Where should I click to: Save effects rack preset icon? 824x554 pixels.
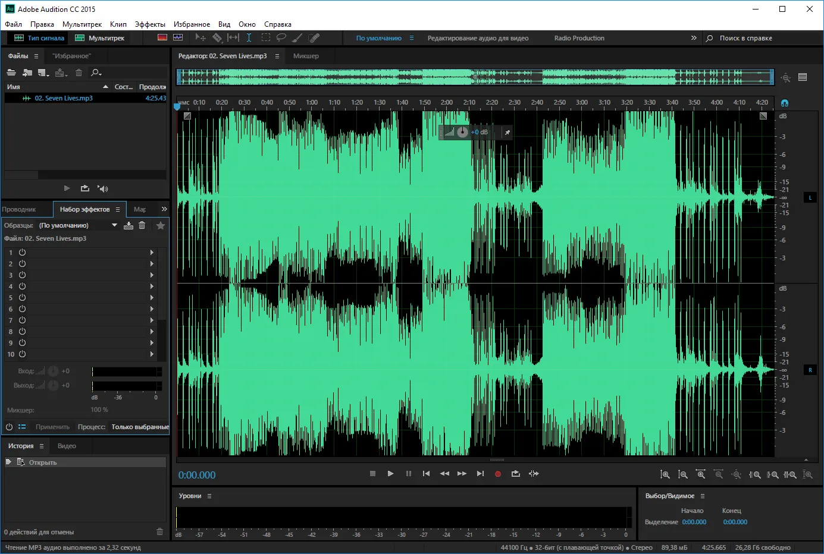(x=128, y=225)
